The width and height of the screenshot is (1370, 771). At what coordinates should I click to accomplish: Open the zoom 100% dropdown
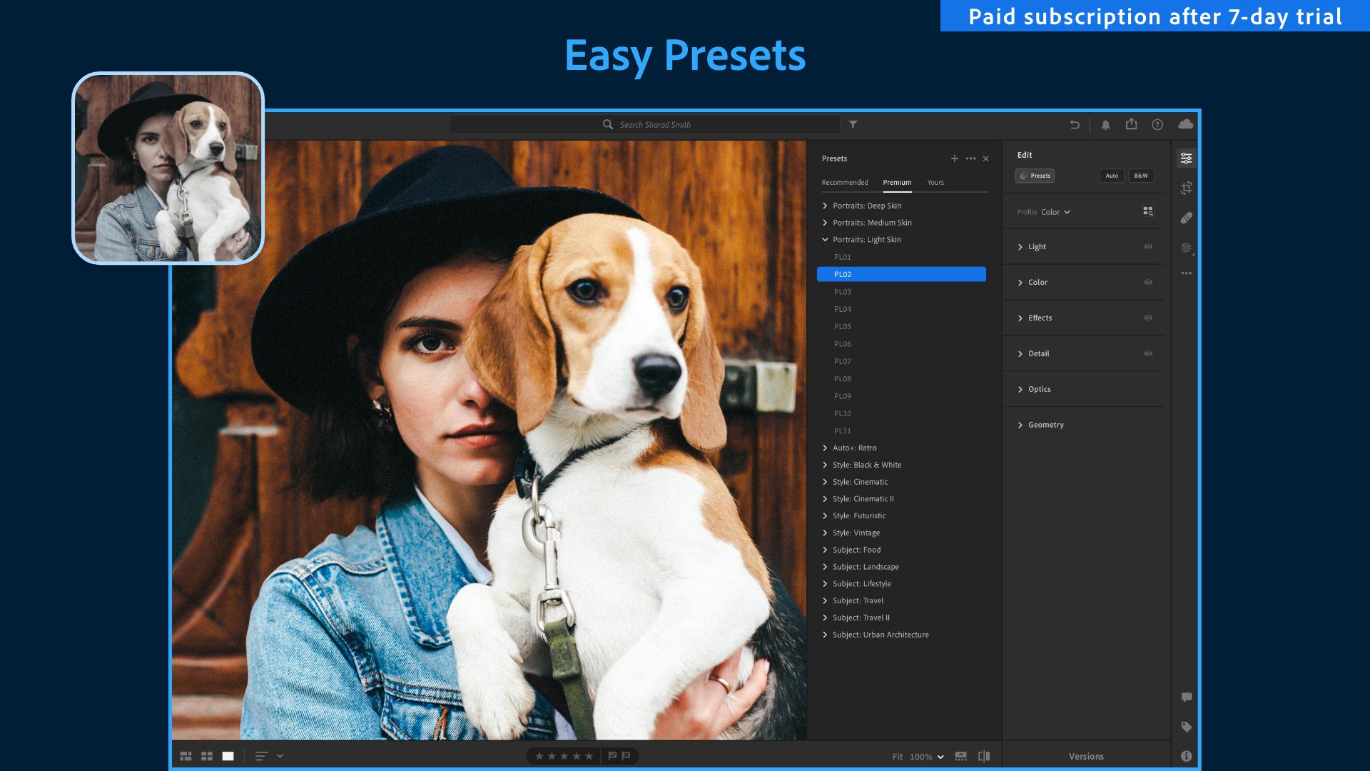(926, 757)
